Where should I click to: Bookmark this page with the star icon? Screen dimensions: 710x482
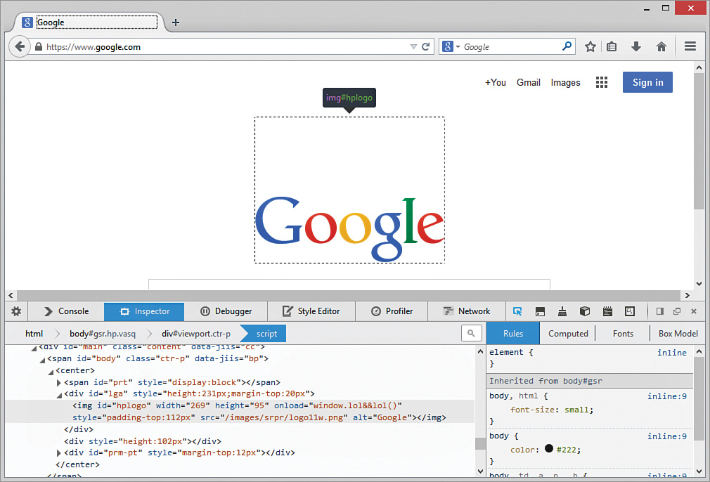pos(590,46)
